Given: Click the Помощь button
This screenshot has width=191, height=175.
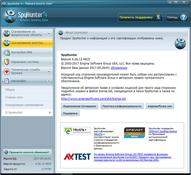Looking at the screenshot, I should (177, 17).
